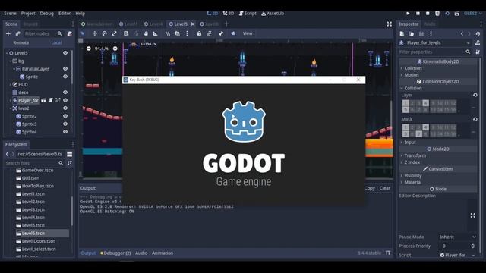
Task: Toggle collision Mask bit 7
Action: coord(418,134)
